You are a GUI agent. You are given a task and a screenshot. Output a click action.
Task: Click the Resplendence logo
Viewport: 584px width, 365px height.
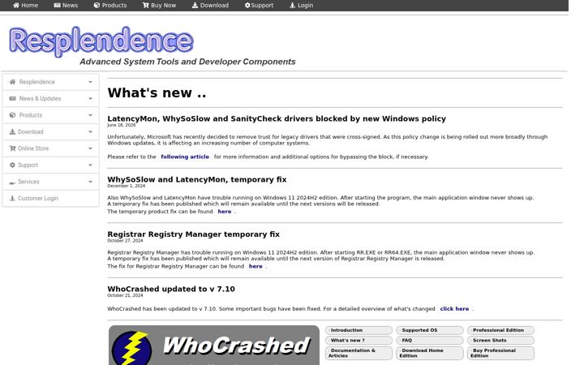tap(101, 41)
